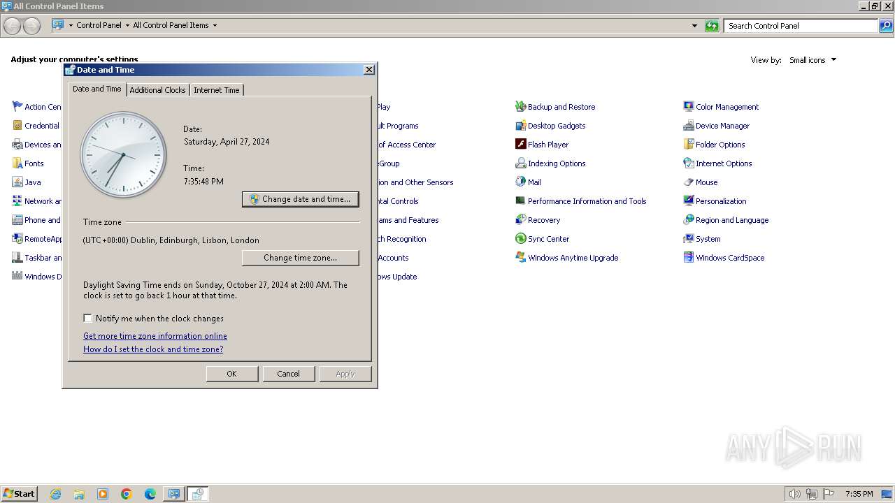The height and width of the screenshot is (503, 895).
Task: Open the Credential Manager icon
Action: [x=17, y=126]
